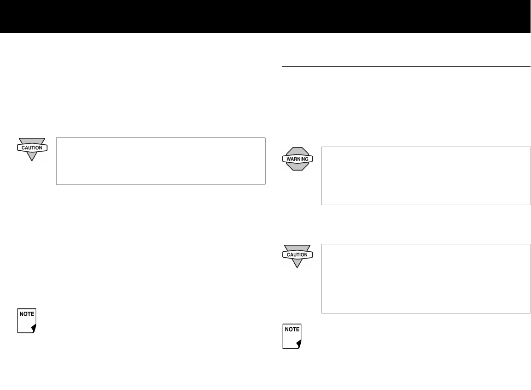Click the octagonal WARNING icon

[298, 160]
